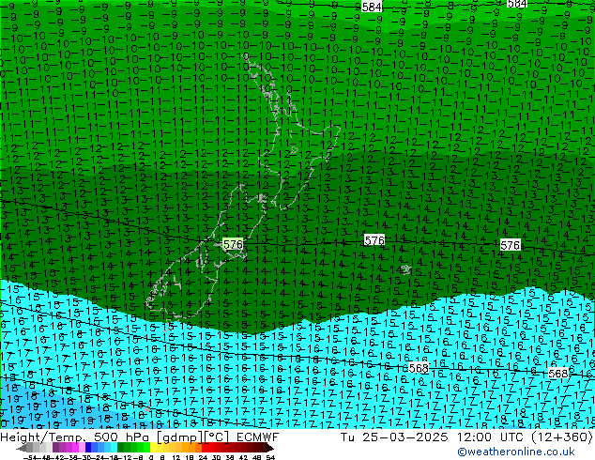Click the bright red legend swatch above 24
The width and height of the screenshot is (595, 460).
coord(205,447)
